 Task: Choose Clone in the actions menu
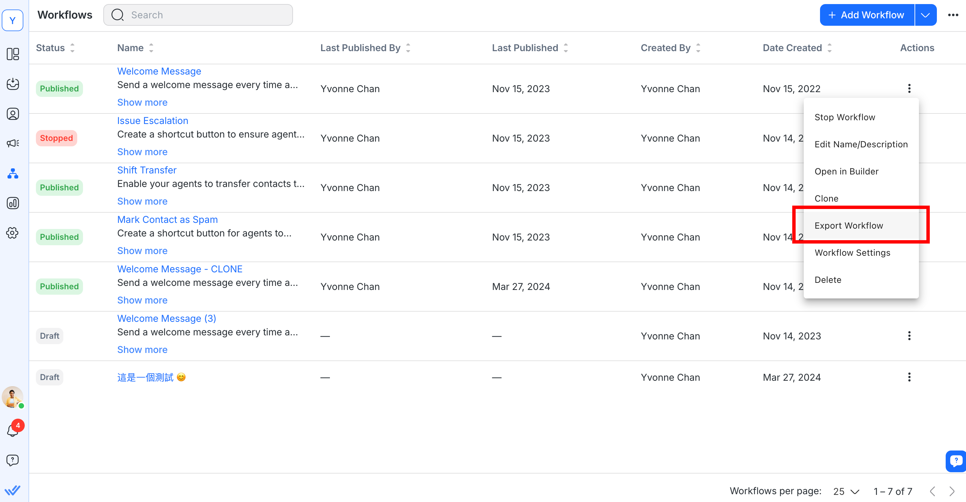(826, 198)
